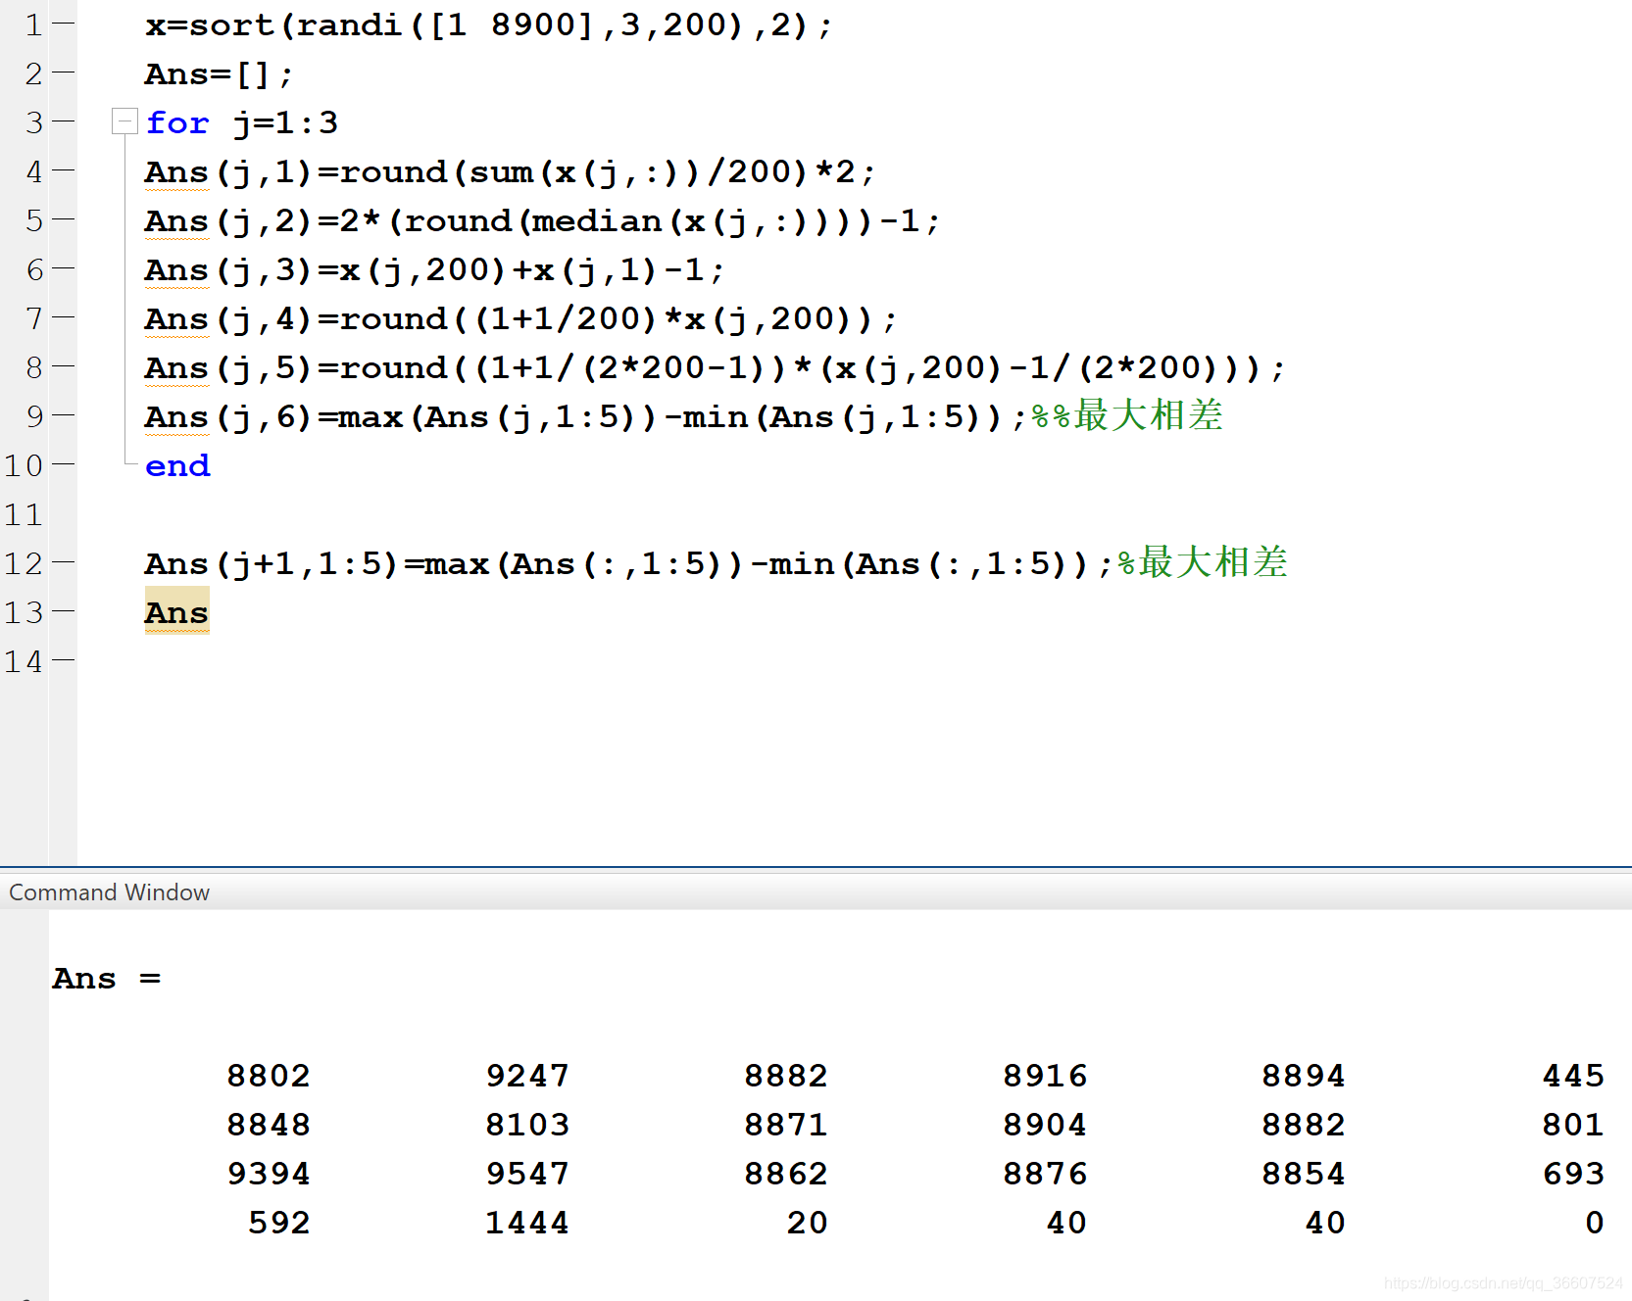This screenshot has height=1301, width=1632.
Task: Toggle breakpoint on line 8
Action: tap(63, 365)
